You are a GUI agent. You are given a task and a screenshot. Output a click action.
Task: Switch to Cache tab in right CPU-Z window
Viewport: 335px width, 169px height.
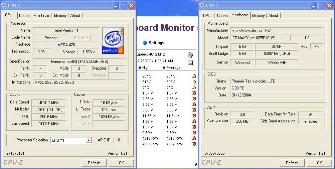[x=222, y=16]
